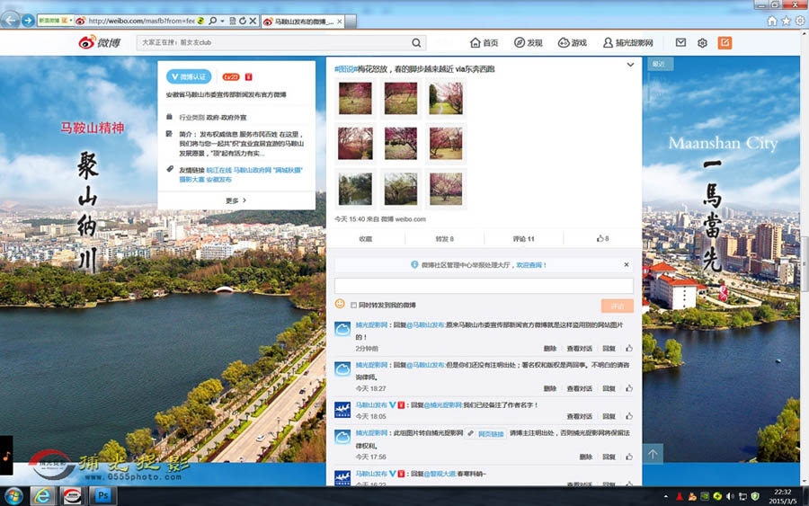Open Photoshop from the taskbar
This screenshot has width=809, height=506.
click(x=102, y=496)
